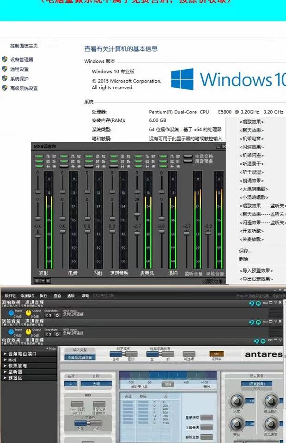The height and width of the screenshot is (443, 286).
Task: Open 设备管理器 from the control panel sidebar
Action: 22,60
